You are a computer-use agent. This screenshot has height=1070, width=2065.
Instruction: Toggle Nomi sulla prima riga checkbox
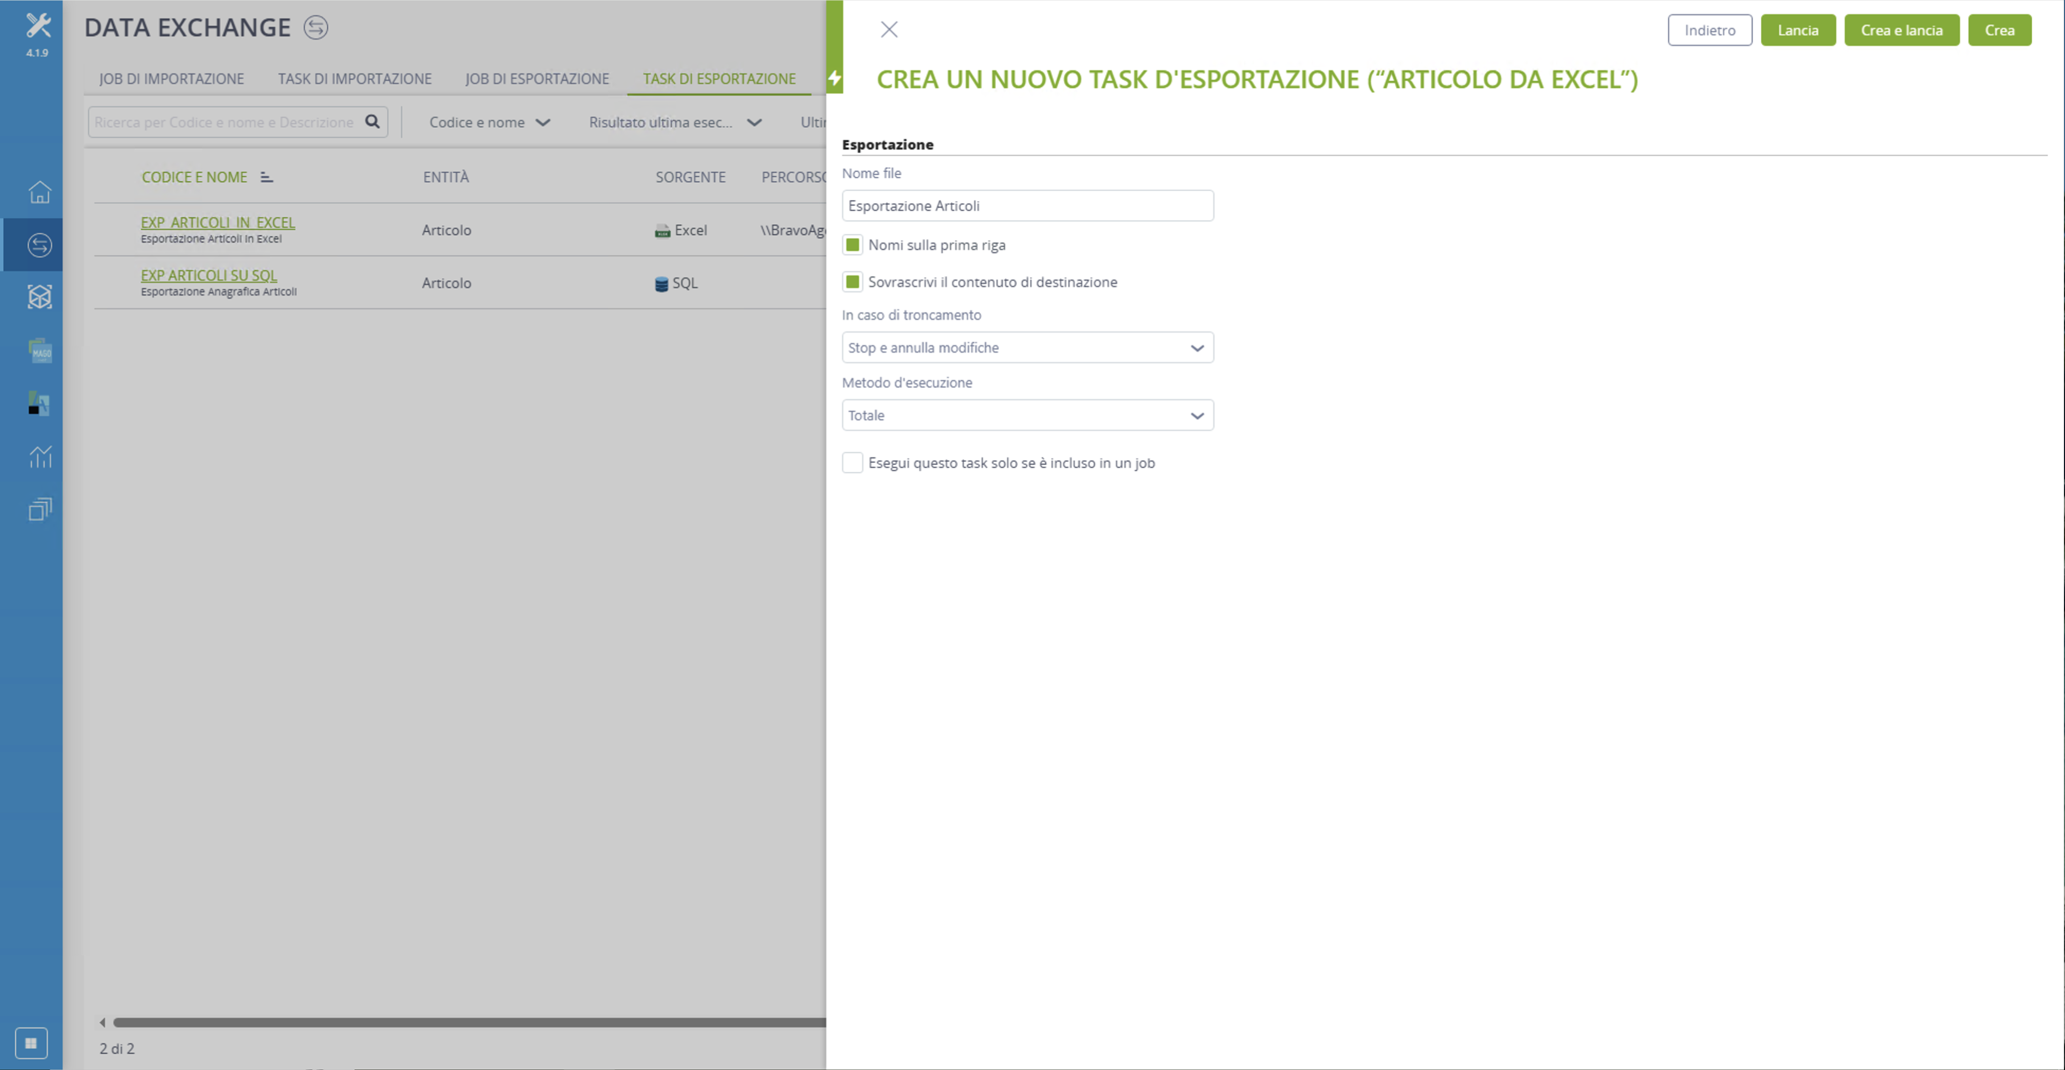pyautogui.click(x=852, y=245)
